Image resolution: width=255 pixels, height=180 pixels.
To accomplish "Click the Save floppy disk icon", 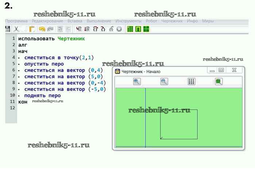I will tap(8, 29).
